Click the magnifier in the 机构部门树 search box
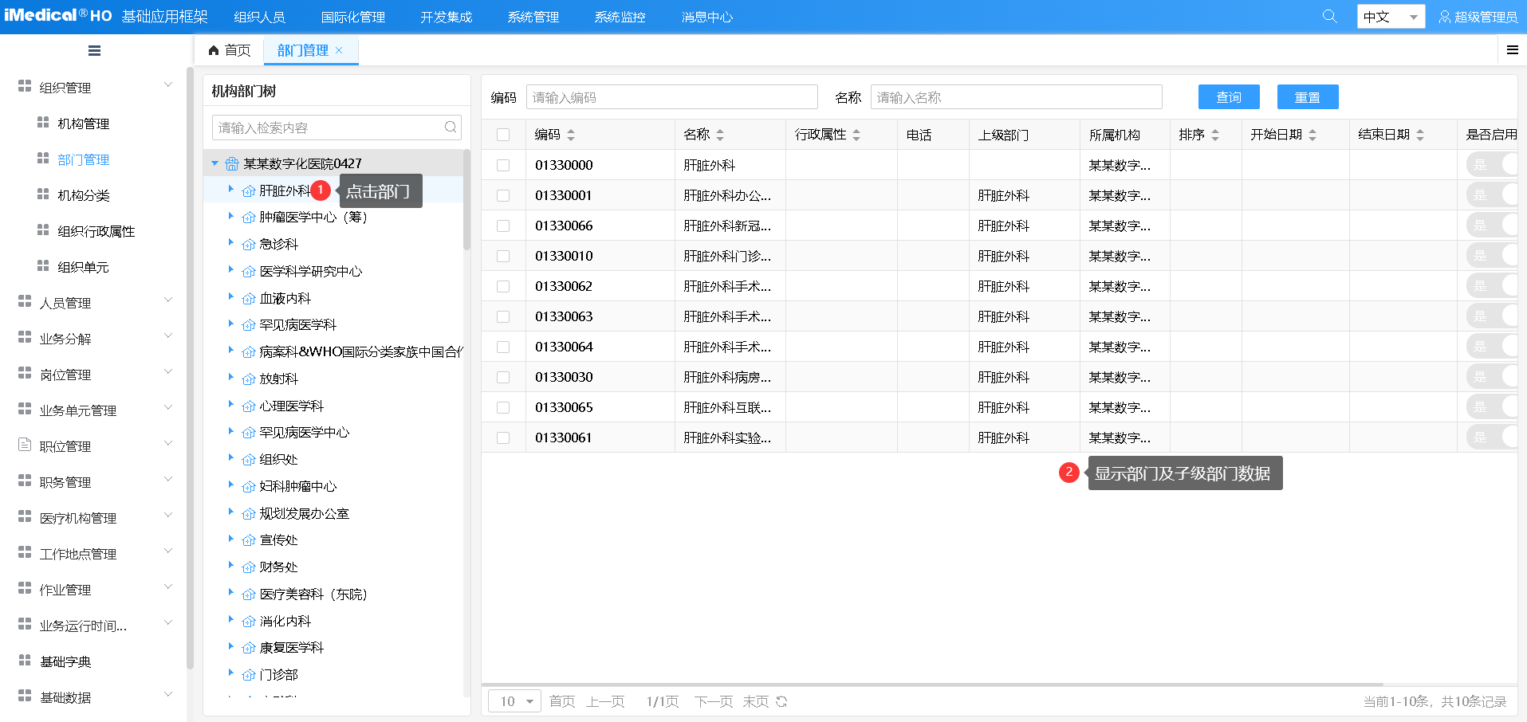Viewport: 1527px width, 722px height. pyautogui.click(x=451, y=127)
